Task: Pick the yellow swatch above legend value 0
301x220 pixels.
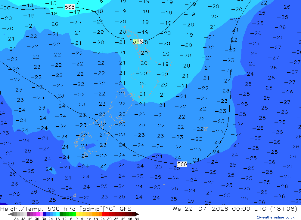Action: tap(78, 214)
